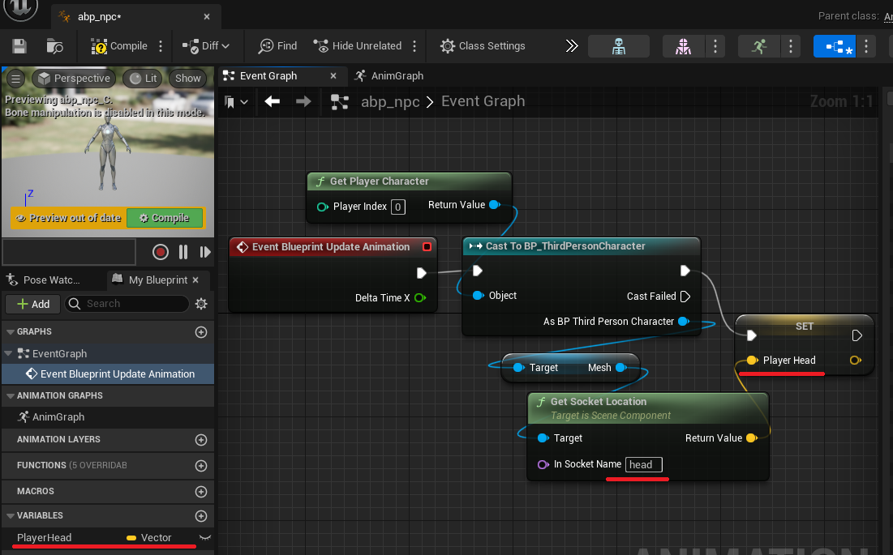Image resolution: width=893 pixels, height=555 pixels.
Task: Open the skeleton editor mode icon
Action: coord(619,46)
